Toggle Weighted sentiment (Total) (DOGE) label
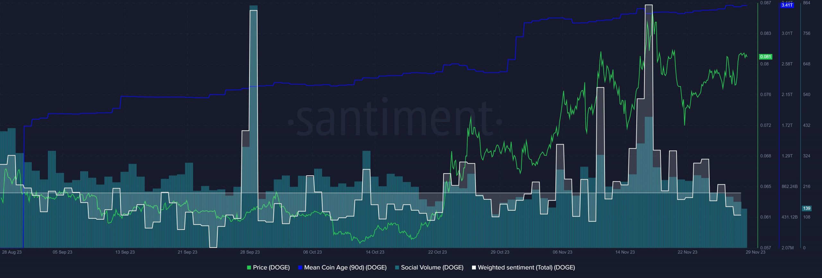 click(526, 267)
